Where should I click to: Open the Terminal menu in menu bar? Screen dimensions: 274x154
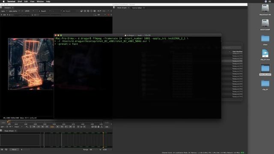pyautogui.click(x=11, y=1)
